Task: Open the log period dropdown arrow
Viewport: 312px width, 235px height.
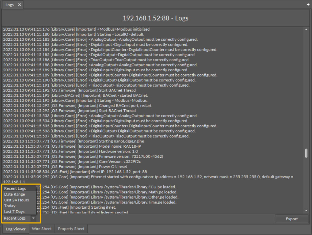Action: pos(33,218)
